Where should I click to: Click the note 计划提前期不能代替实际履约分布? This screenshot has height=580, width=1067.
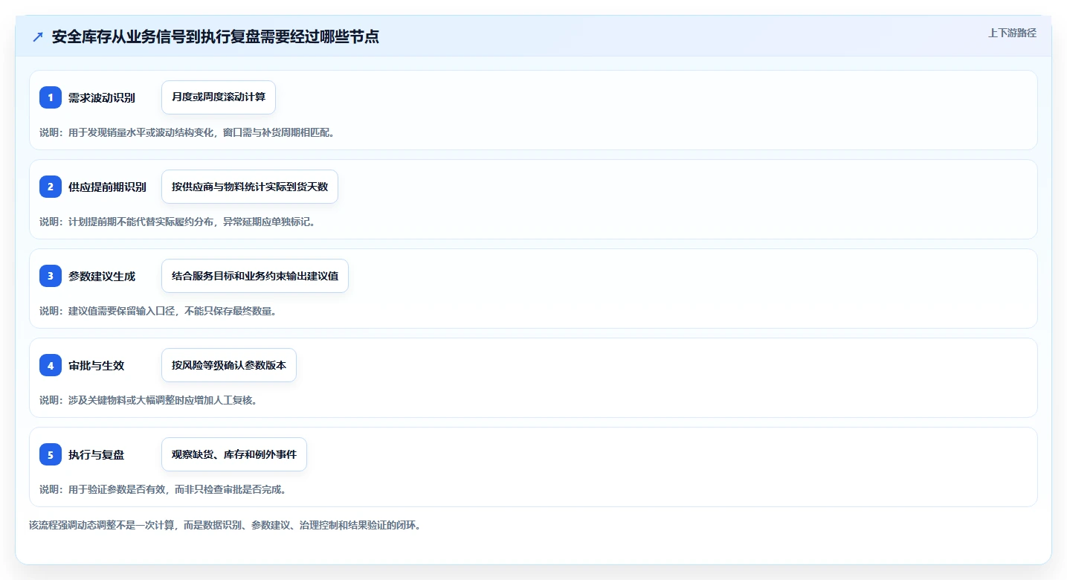tap(142, 222)
